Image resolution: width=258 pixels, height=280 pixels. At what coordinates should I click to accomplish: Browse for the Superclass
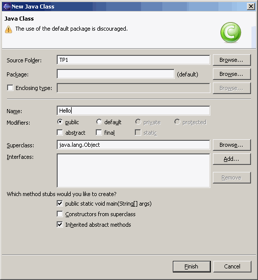click(x=231, y=145)
